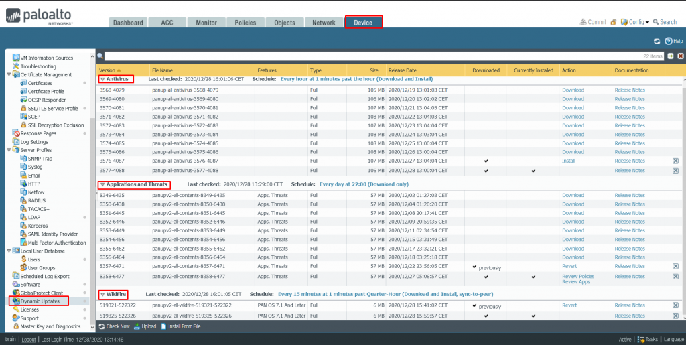Click the Search link at top right

[665, 22]
